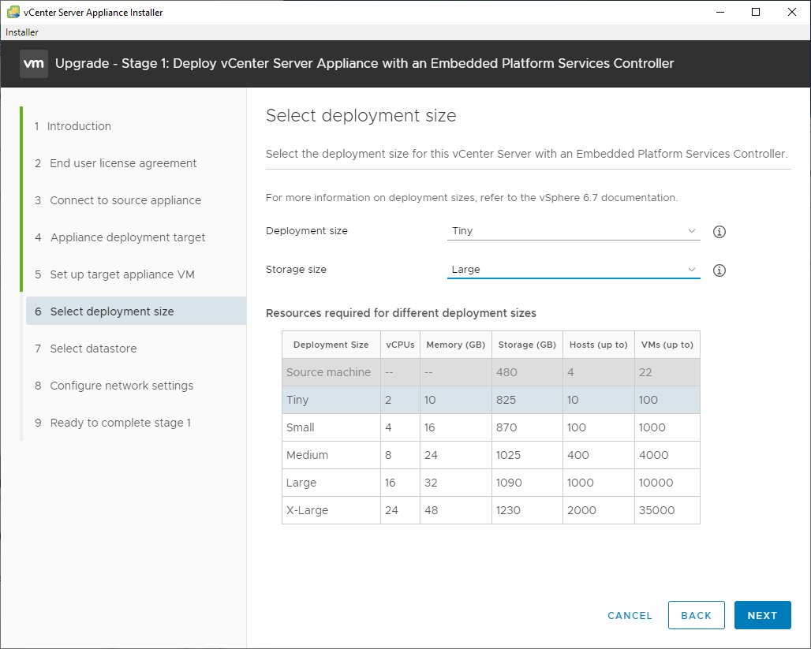Click the info icon beside Storage size
The width and height of the screenshot is (811, 649).
tap(719, 270)
